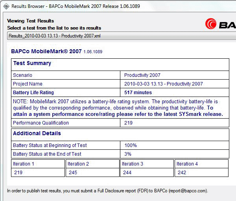Click the 'BAPCo MobileMark® 2007' report title
The height and width of the screenshot is (201, 236).
coord(46,51)
